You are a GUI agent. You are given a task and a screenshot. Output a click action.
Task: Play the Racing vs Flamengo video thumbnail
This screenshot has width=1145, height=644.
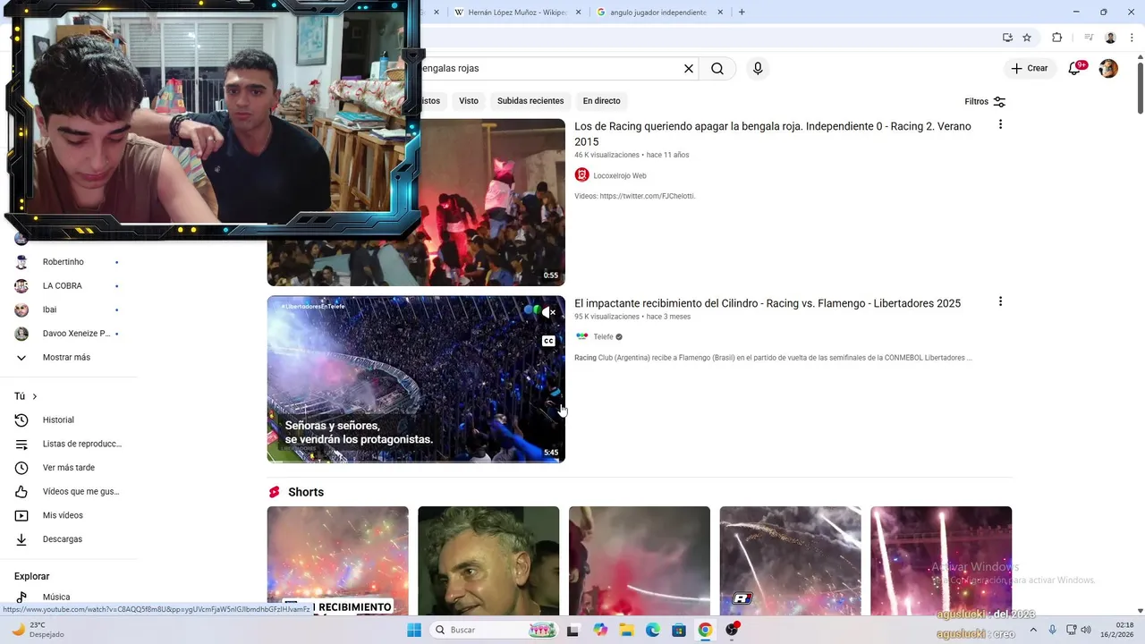click(x=416, y=379)
